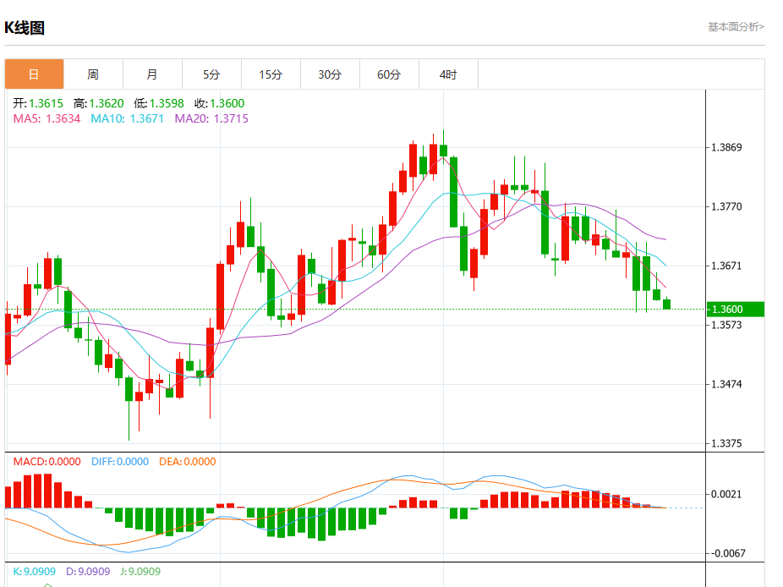This screenshot has height=587, width=783.
Task: Switch to the 月 monthly tab
Action: point(152,74)
